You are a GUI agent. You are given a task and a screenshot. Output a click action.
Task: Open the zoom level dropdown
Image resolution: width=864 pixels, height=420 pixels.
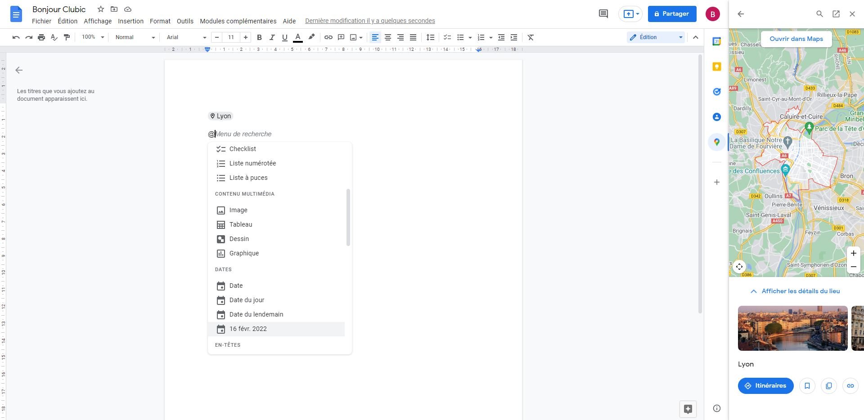click(x=92, y=37)
